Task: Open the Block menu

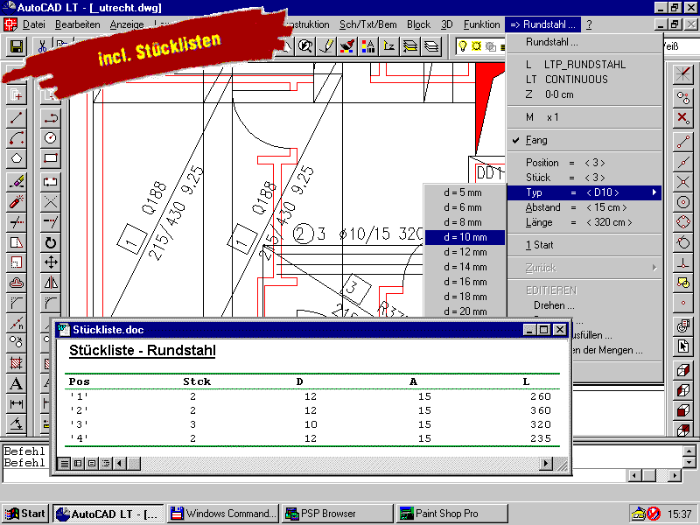Action: point(418,24)
